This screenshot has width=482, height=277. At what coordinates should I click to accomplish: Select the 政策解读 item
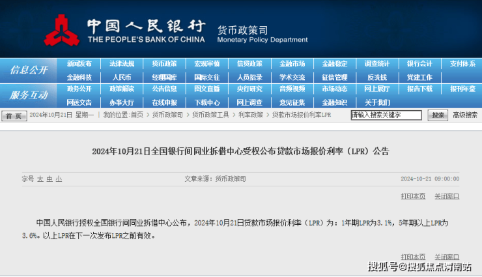[122, 89]
